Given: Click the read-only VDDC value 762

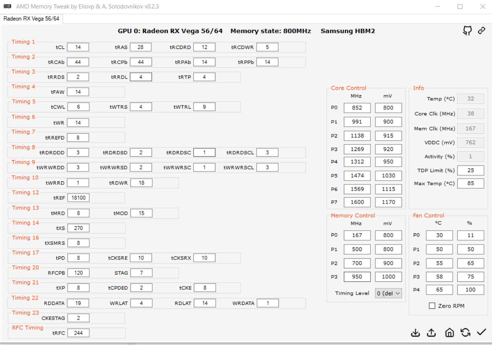Looking at the screenshot, I should click(x=471, y=142).
